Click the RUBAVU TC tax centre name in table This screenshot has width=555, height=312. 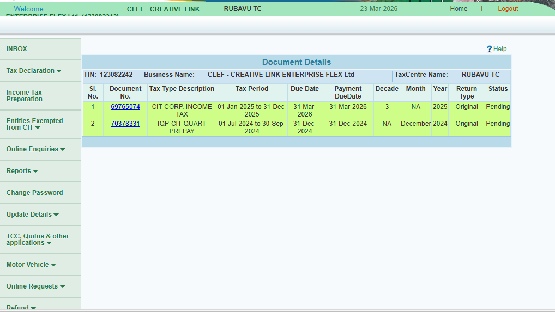point(480,75)
